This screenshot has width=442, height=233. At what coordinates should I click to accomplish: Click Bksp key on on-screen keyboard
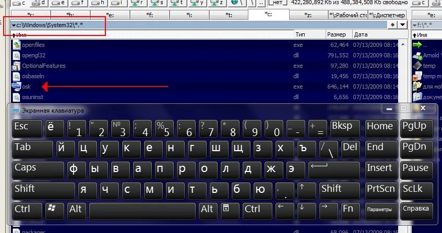coord(345,129)
